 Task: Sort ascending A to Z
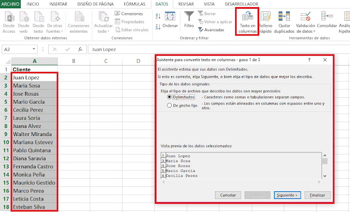point(158,16)
